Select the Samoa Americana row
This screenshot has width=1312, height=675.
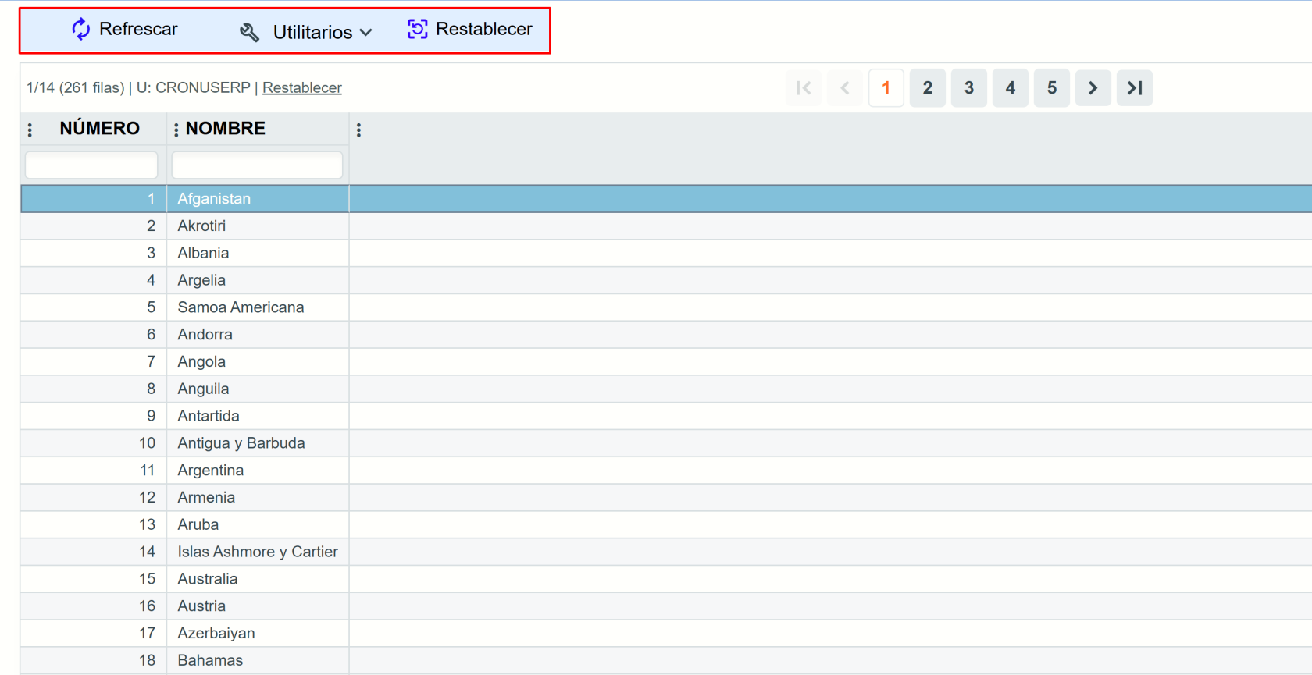click(666, 307)
